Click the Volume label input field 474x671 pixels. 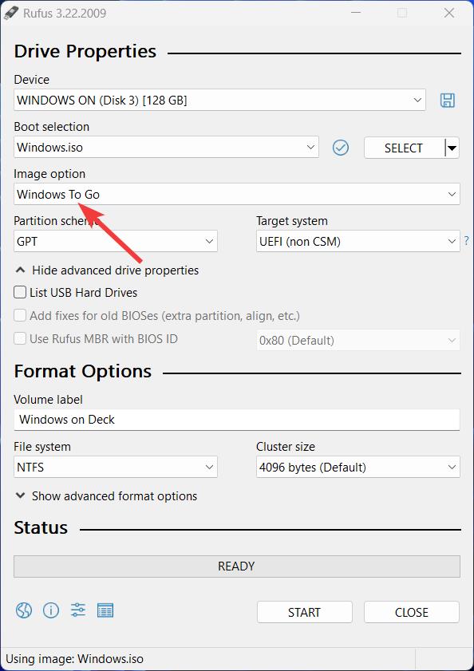237,420
